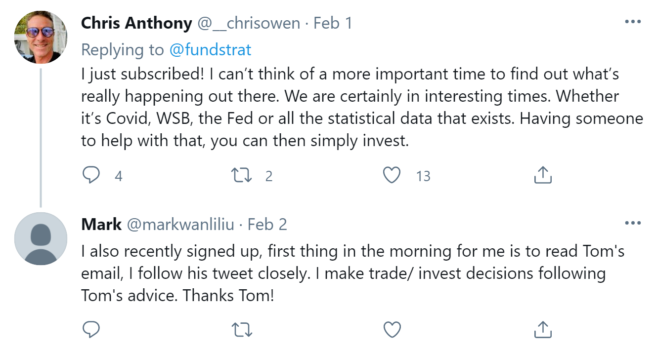Like Mark's tweet

click(x=392, y=329)
